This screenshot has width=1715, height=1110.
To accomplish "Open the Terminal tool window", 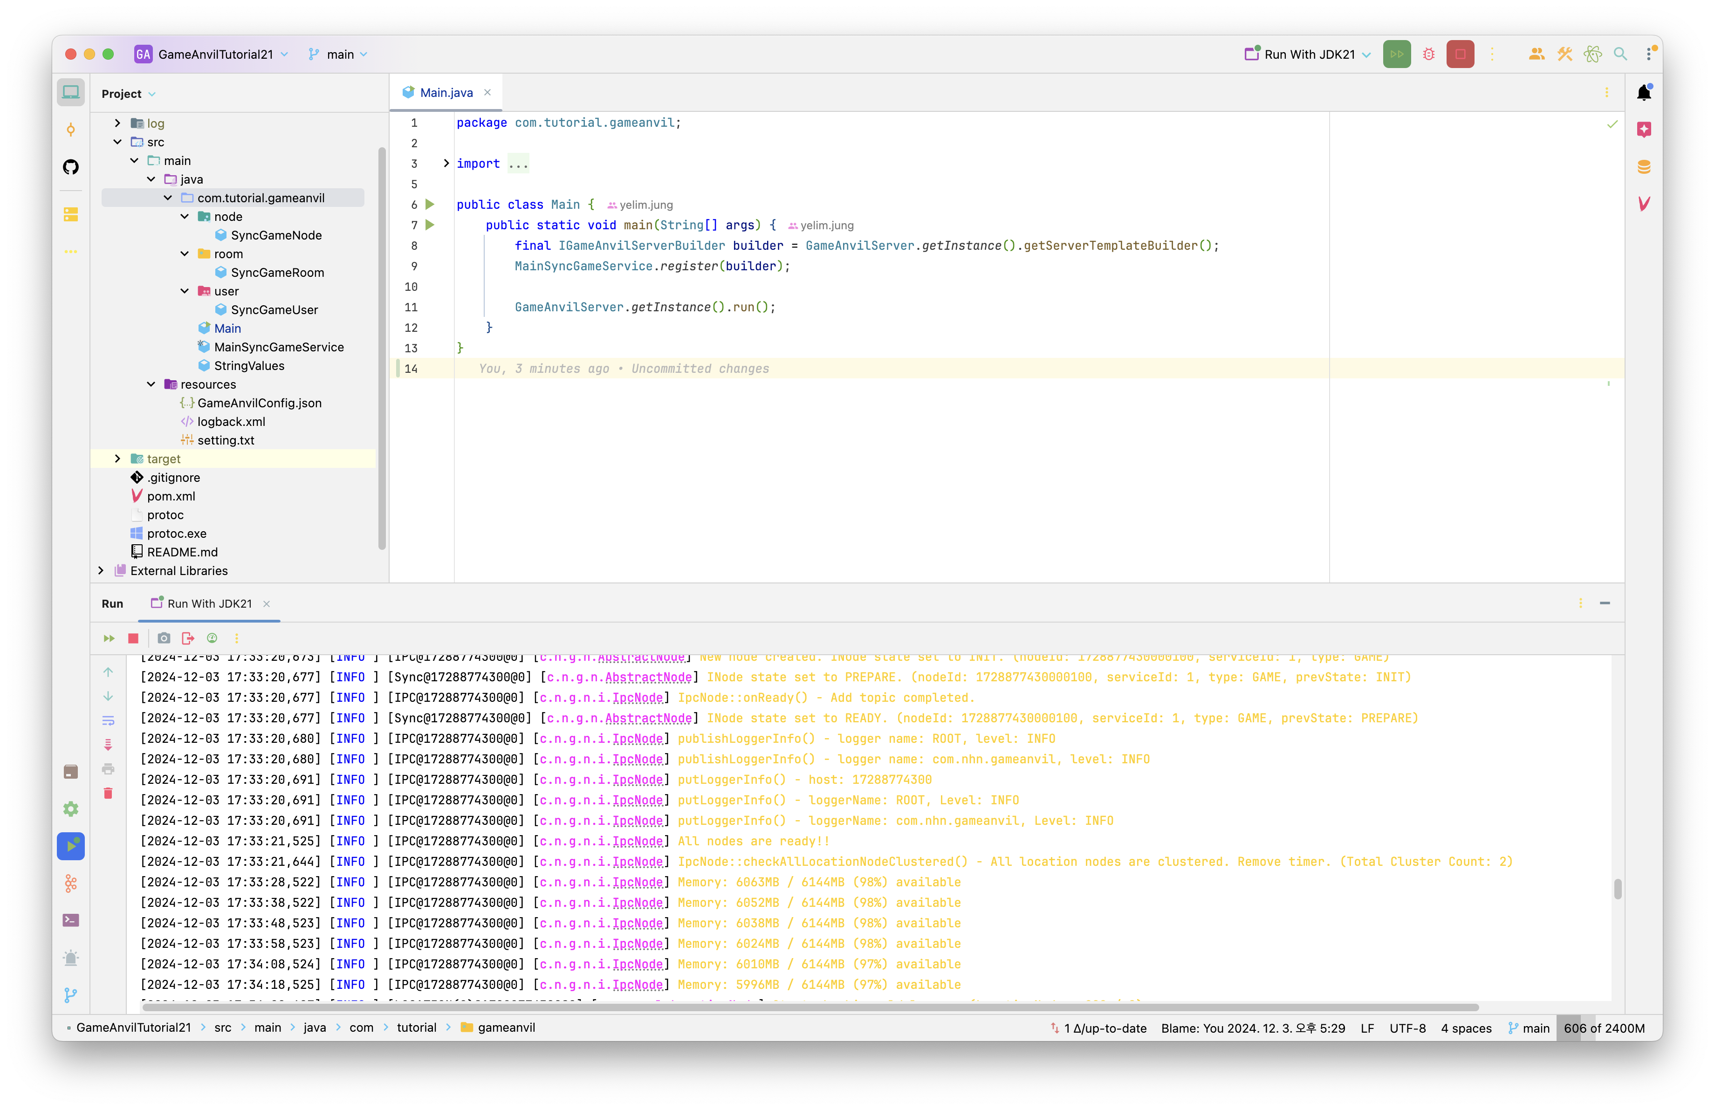I will coord(71,920).
